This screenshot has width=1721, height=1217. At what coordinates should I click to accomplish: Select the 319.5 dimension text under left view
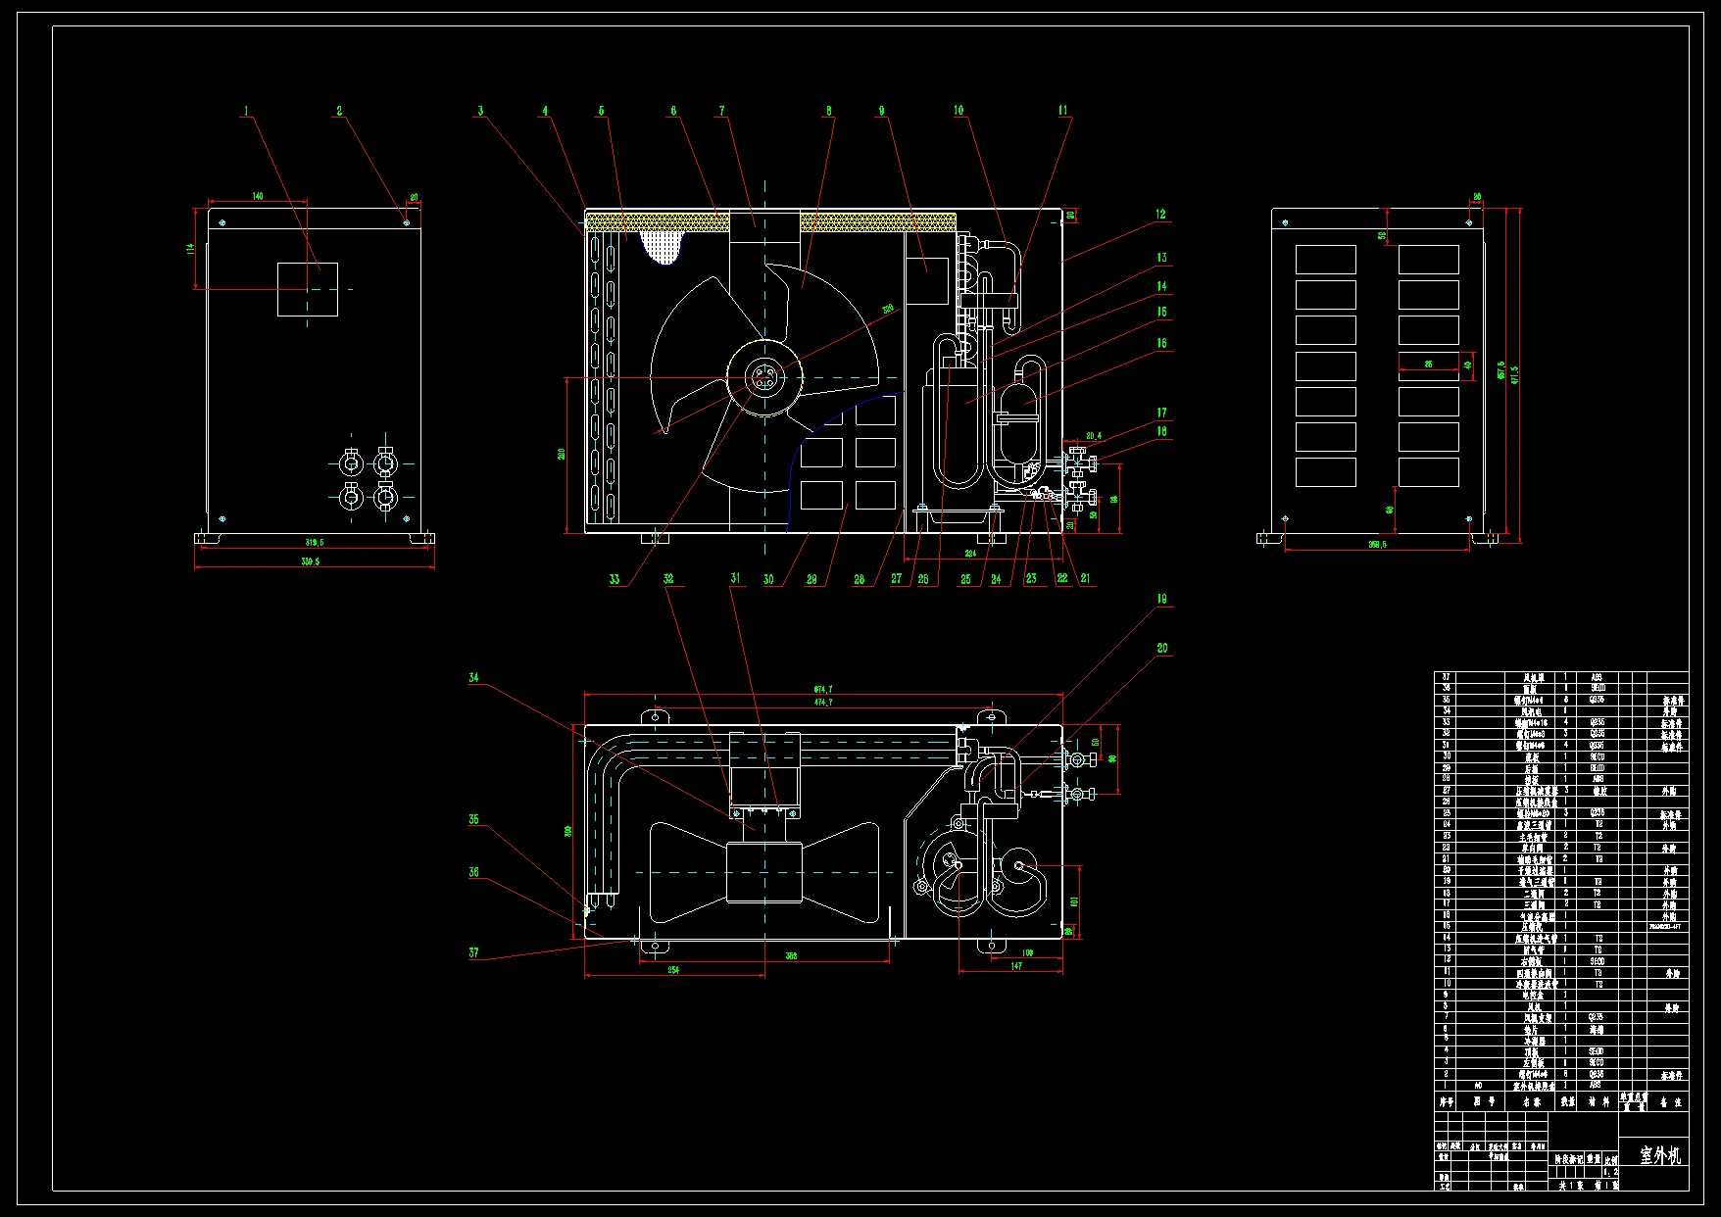(x=315, y=542)
